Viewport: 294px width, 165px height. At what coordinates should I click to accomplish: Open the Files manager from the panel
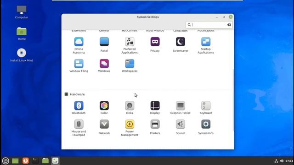click(45, 161)
